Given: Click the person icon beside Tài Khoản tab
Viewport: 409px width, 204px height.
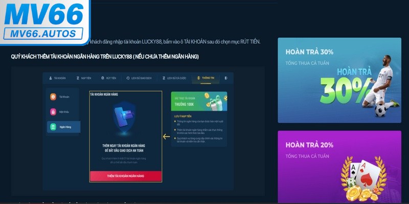Looking at the screenshot, I should pyautogui.click(x=51, y=78).
